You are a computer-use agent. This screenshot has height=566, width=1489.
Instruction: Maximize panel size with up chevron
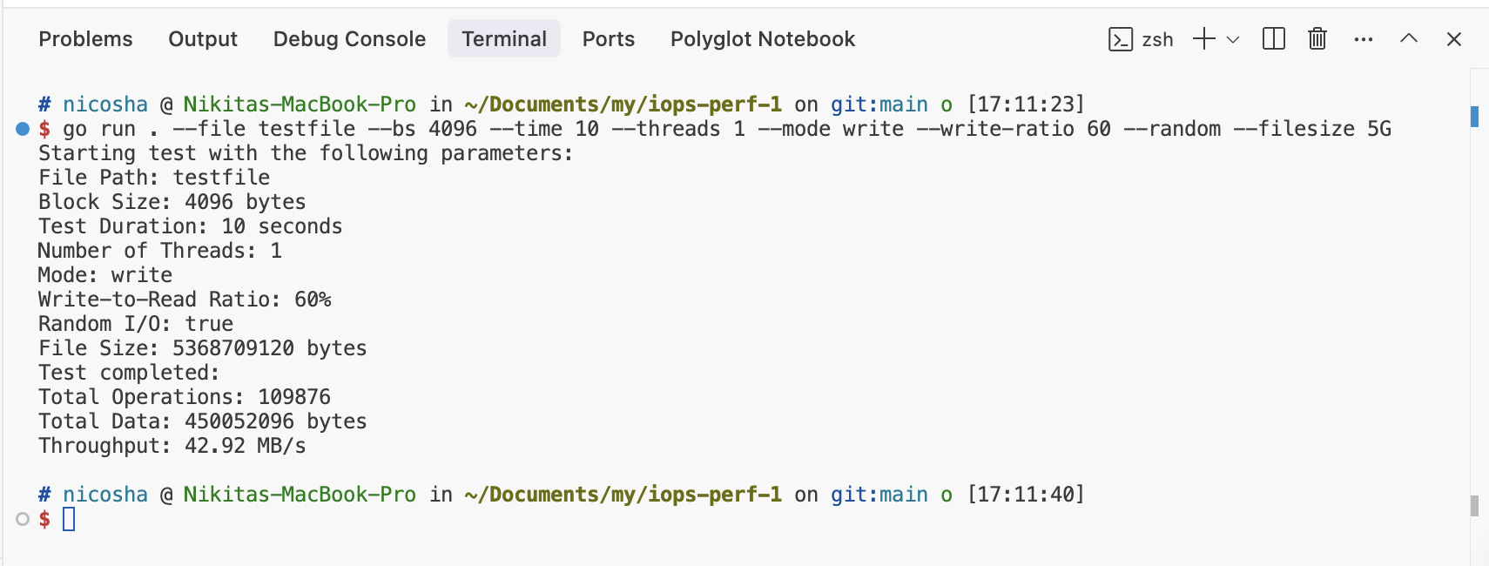[1409, 39]
